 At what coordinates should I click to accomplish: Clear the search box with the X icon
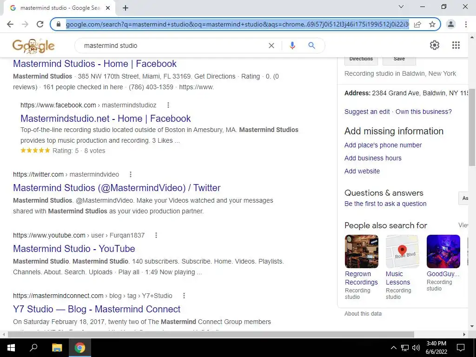tap(271, 46)
